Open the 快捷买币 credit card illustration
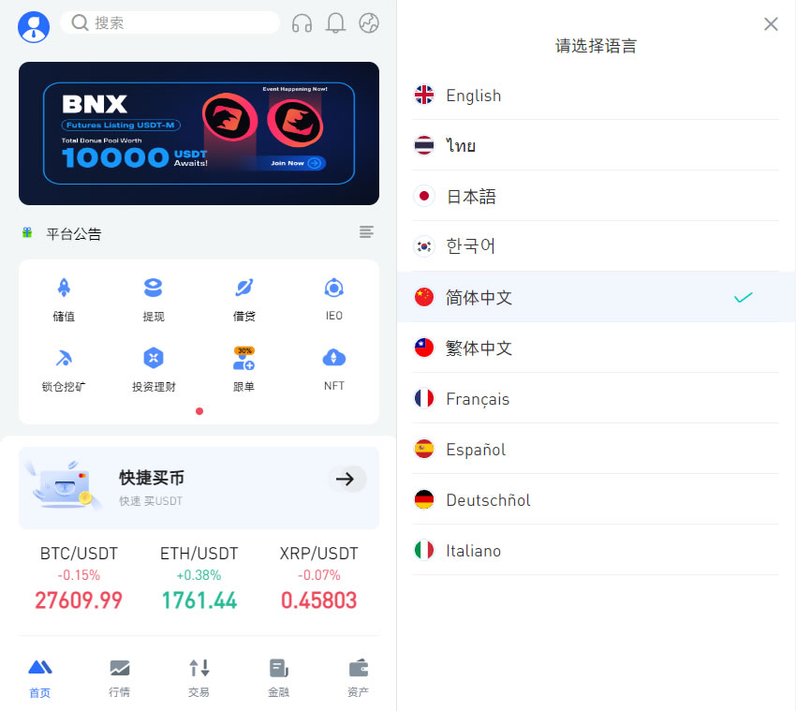The height and width of the screenshot is (711, 796). pos(64,485)
